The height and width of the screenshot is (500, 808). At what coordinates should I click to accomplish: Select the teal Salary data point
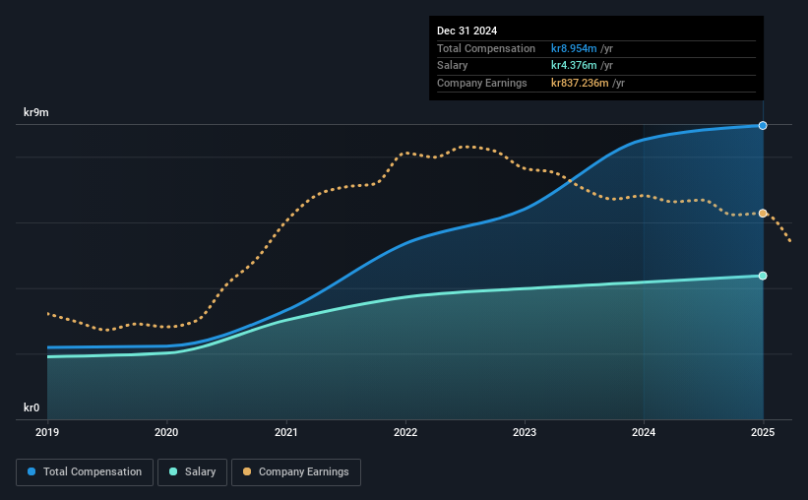point(763,276)
